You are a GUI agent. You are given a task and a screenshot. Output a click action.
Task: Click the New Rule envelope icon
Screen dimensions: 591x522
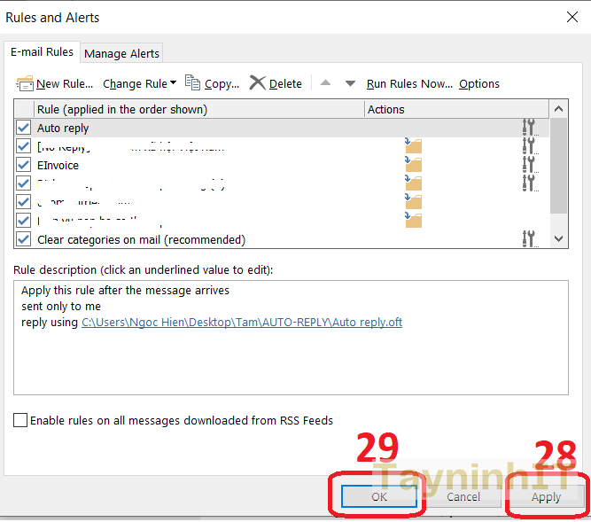click(x=25, y=83)
